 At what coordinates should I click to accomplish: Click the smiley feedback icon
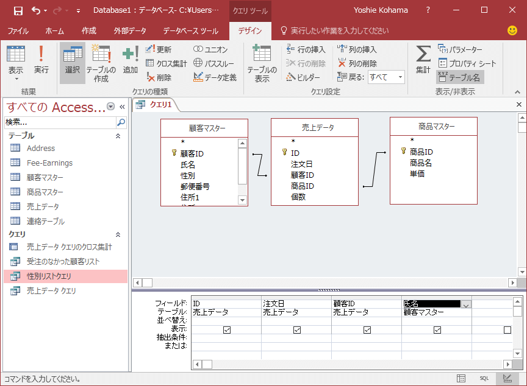tap(512, 30)
